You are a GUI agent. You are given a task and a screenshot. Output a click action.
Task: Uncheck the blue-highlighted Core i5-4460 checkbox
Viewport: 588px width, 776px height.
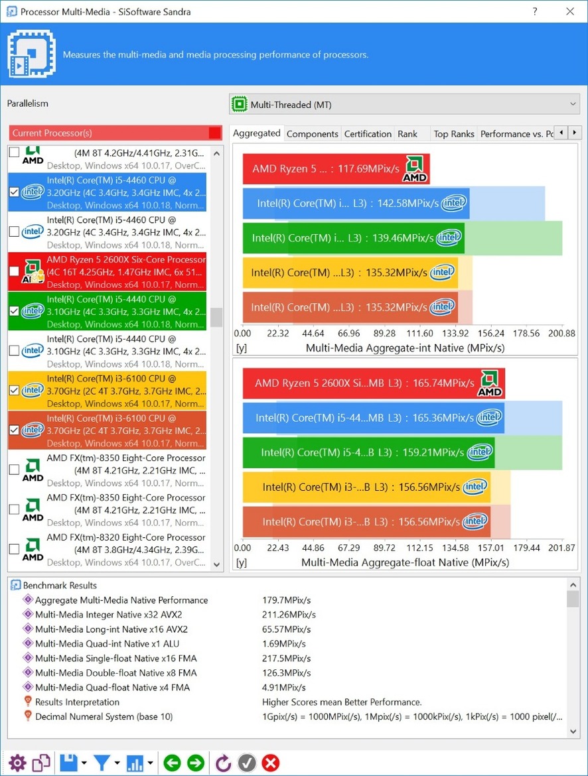pos(15,192)
